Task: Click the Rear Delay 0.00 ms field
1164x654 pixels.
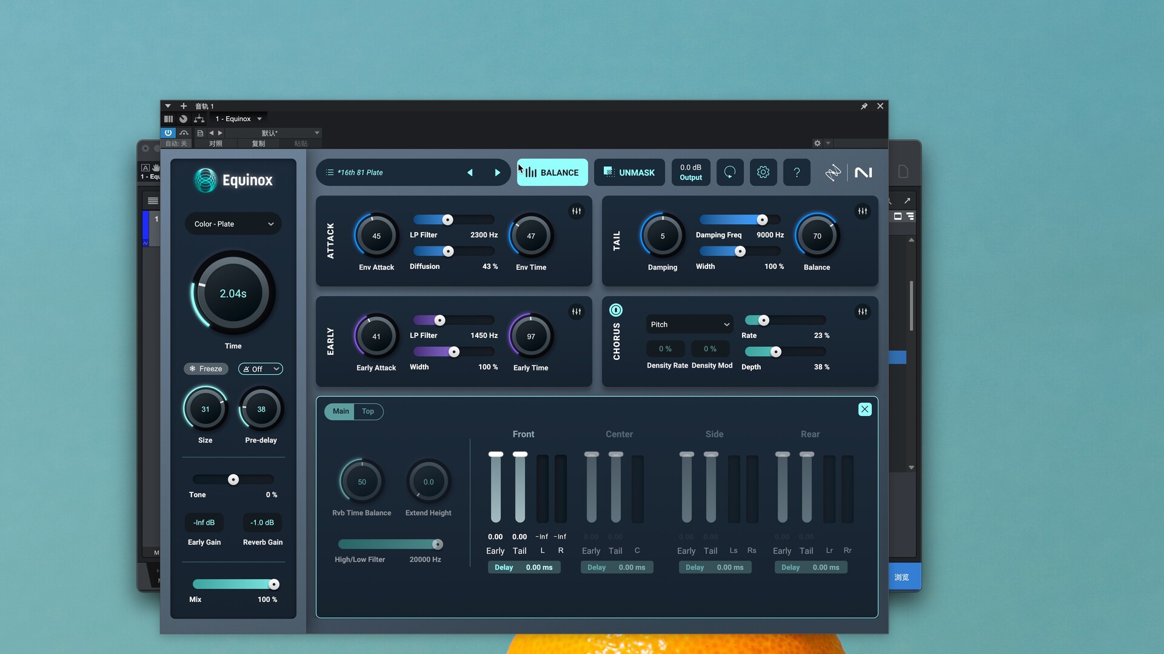Action: (x=811, y=567)
